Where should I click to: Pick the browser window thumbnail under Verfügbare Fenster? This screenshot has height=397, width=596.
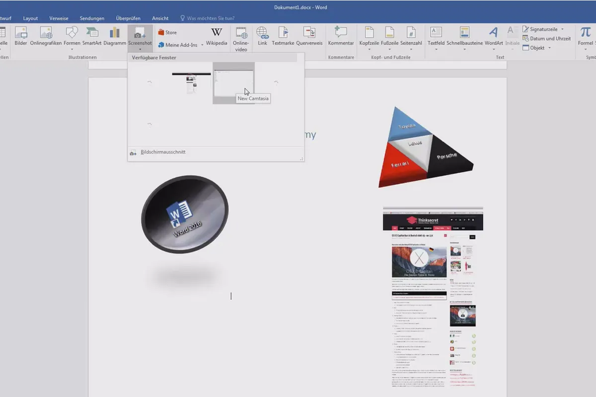pos(191,83)
